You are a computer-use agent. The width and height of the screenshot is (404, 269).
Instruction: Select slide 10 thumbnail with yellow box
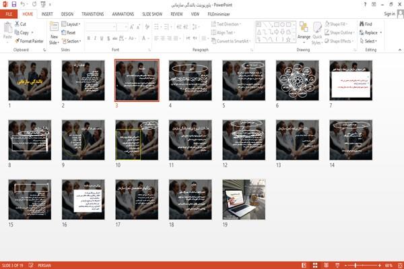[x=137, y=140]
